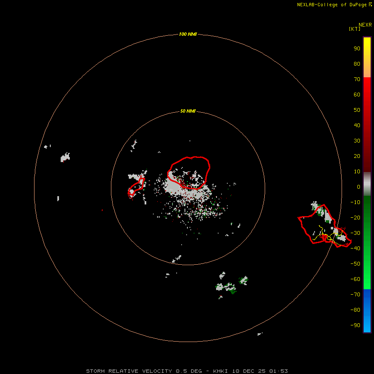Click the -10 value on the velocity scale
This screenshot has width=374, height=374.
point(355,202)
